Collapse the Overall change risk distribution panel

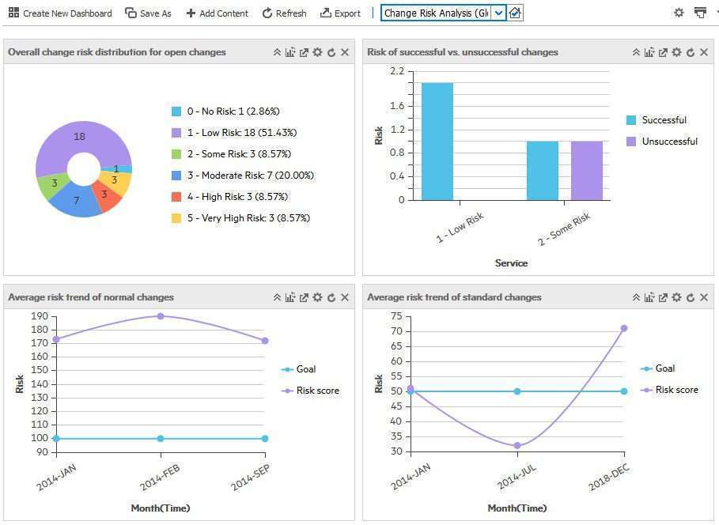point(277,52)
